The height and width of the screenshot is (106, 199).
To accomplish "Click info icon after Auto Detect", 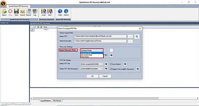I will 125,64.
